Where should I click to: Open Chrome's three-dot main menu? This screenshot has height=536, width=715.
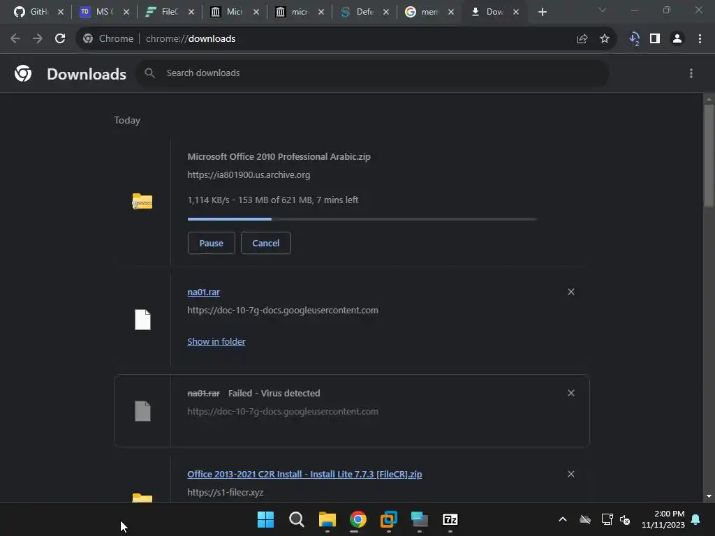700,39
